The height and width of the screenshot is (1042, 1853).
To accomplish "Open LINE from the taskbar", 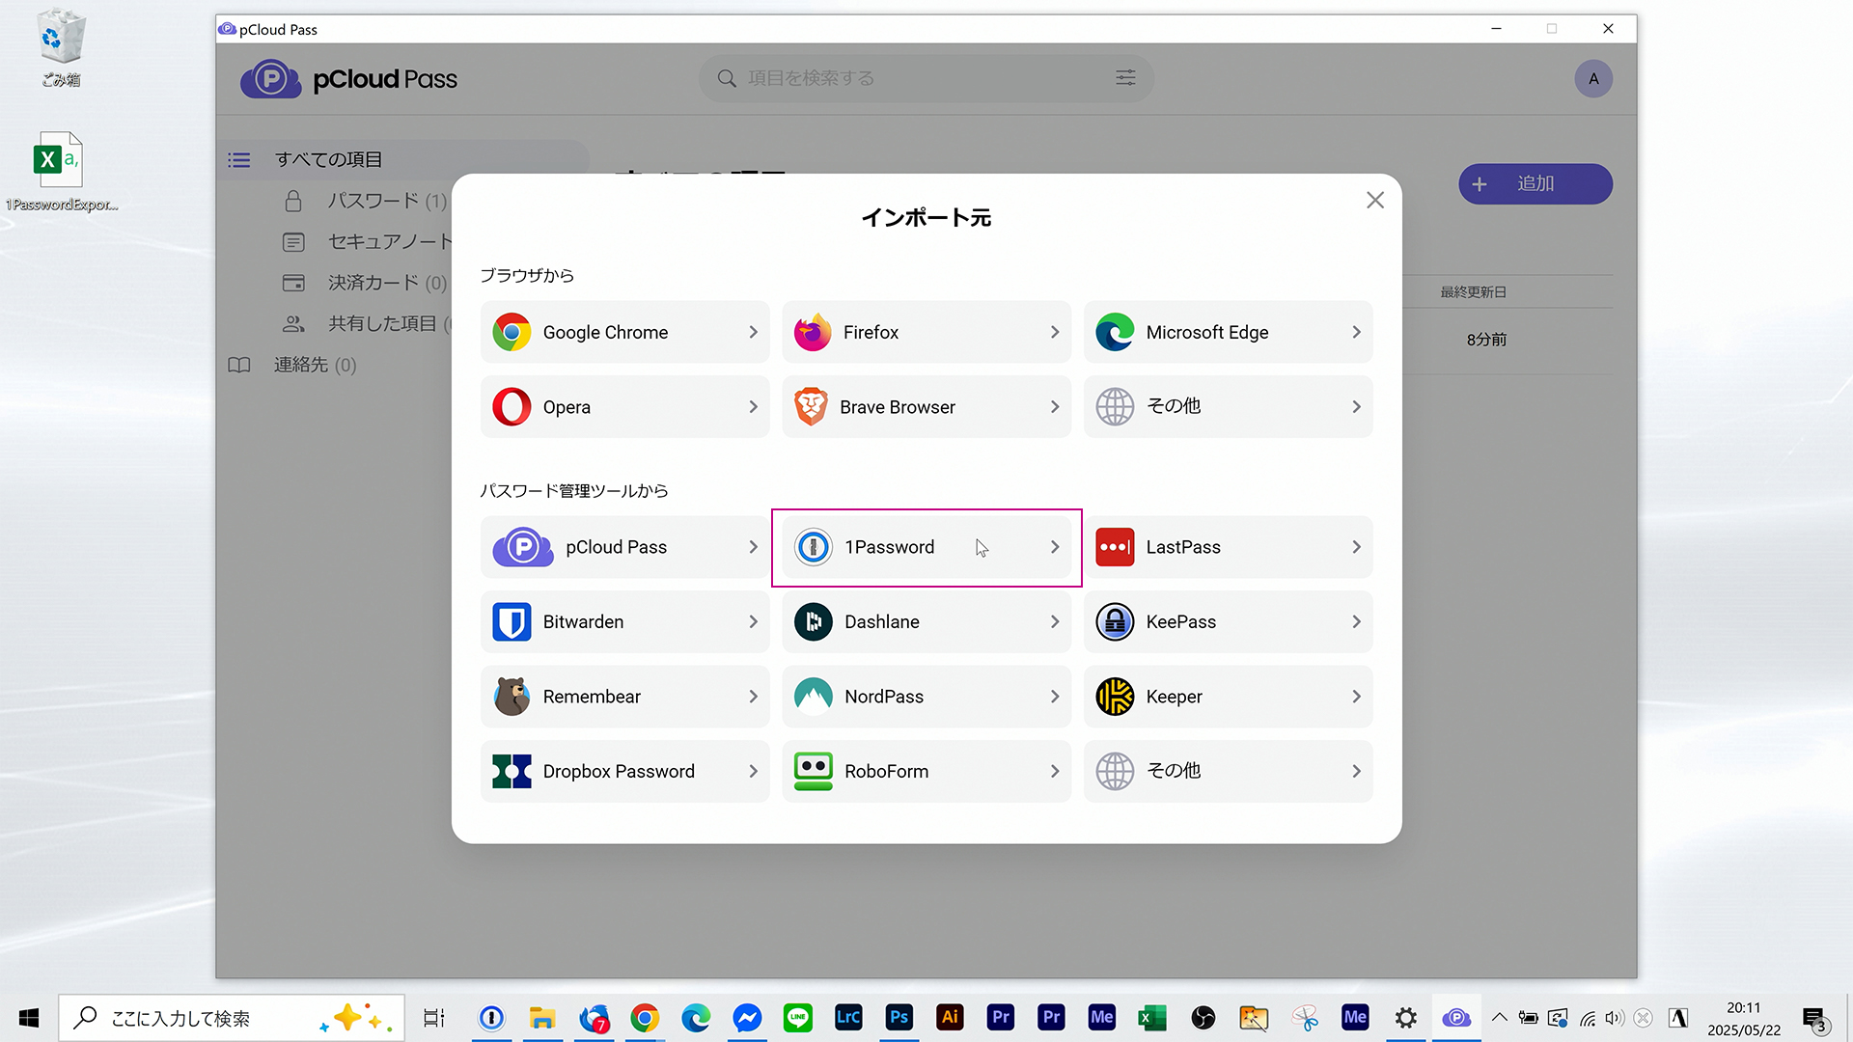I will (x=797, y=1018).
